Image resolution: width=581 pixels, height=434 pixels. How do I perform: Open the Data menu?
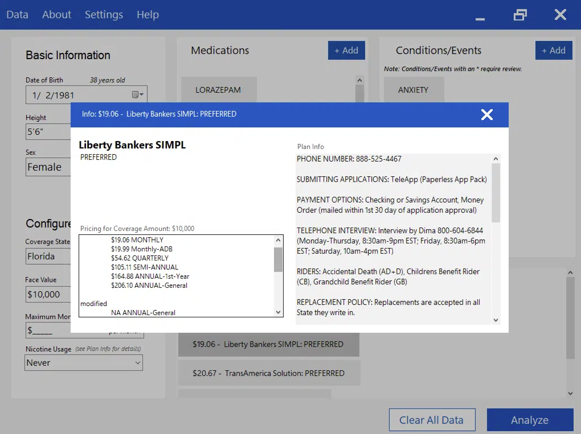17,15
